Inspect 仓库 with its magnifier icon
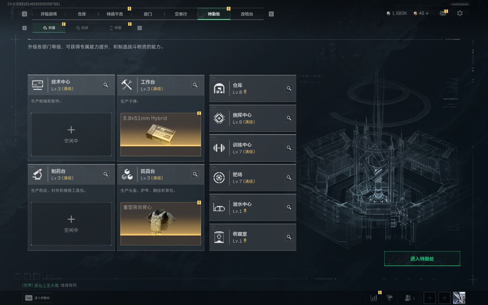Screen dimensions: 488x305 pos(289,88)
